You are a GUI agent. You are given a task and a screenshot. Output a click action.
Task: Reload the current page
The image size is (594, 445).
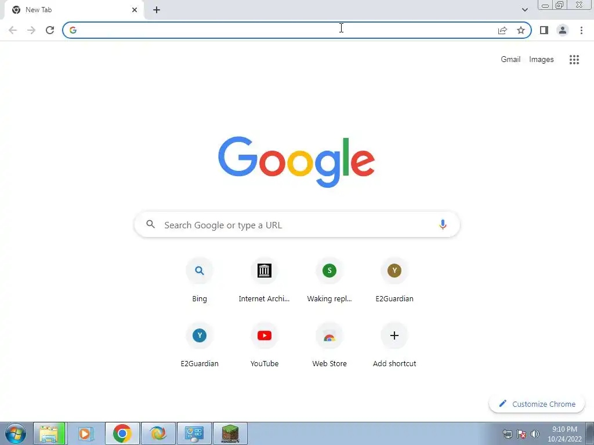click(50, 30)
